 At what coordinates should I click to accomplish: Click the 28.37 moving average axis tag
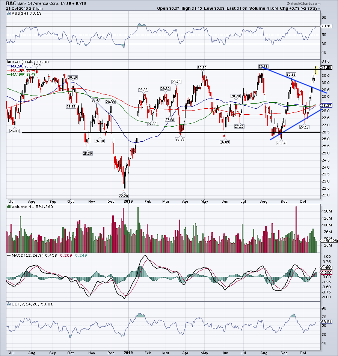coord(326,106)
